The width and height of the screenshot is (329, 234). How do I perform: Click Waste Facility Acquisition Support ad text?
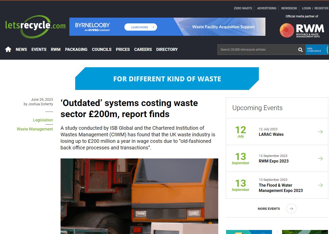pos(224,27)
